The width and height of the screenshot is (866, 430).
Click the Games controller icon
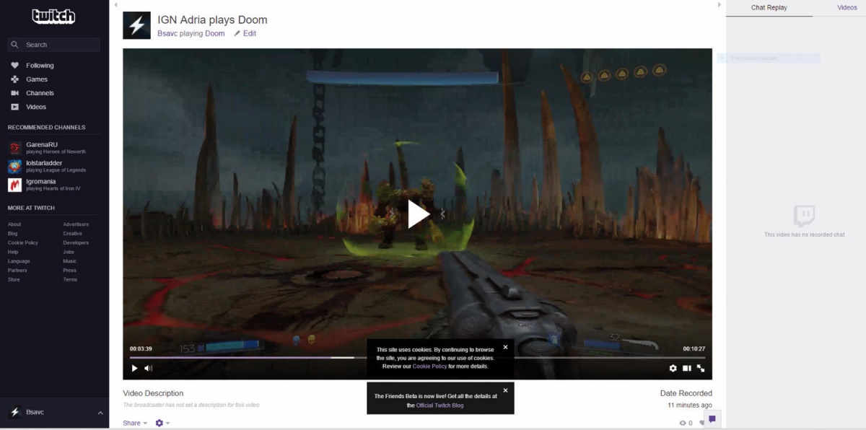[x=14, y=79]
